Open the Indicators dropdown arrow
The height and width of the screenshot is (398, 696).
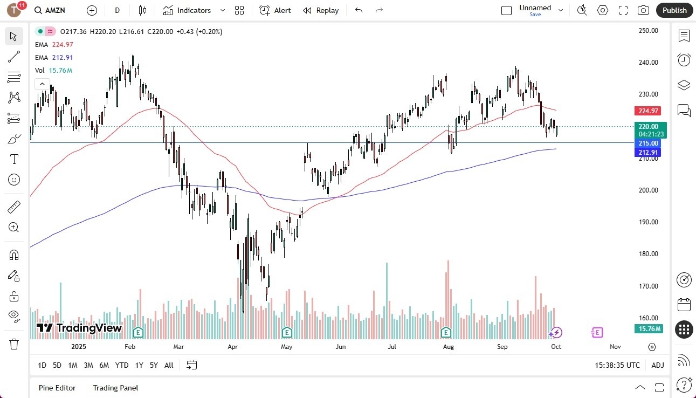[222, 10]
